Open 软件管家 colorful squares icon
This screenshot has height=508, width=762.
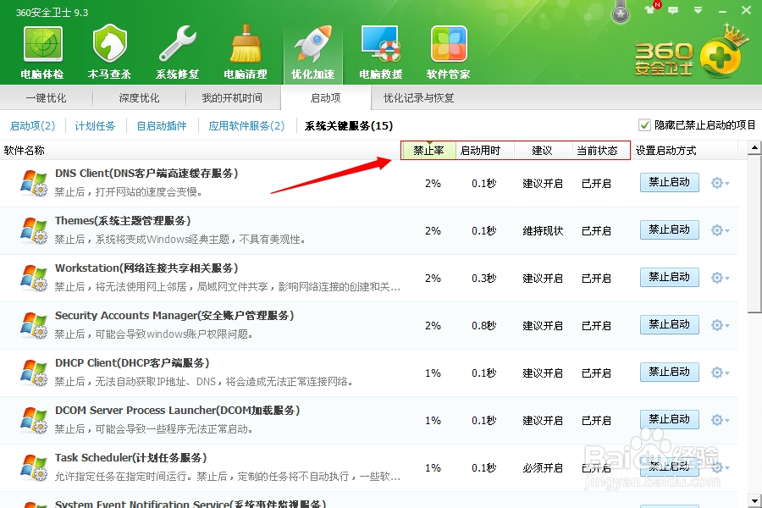(x=449, y=45)
